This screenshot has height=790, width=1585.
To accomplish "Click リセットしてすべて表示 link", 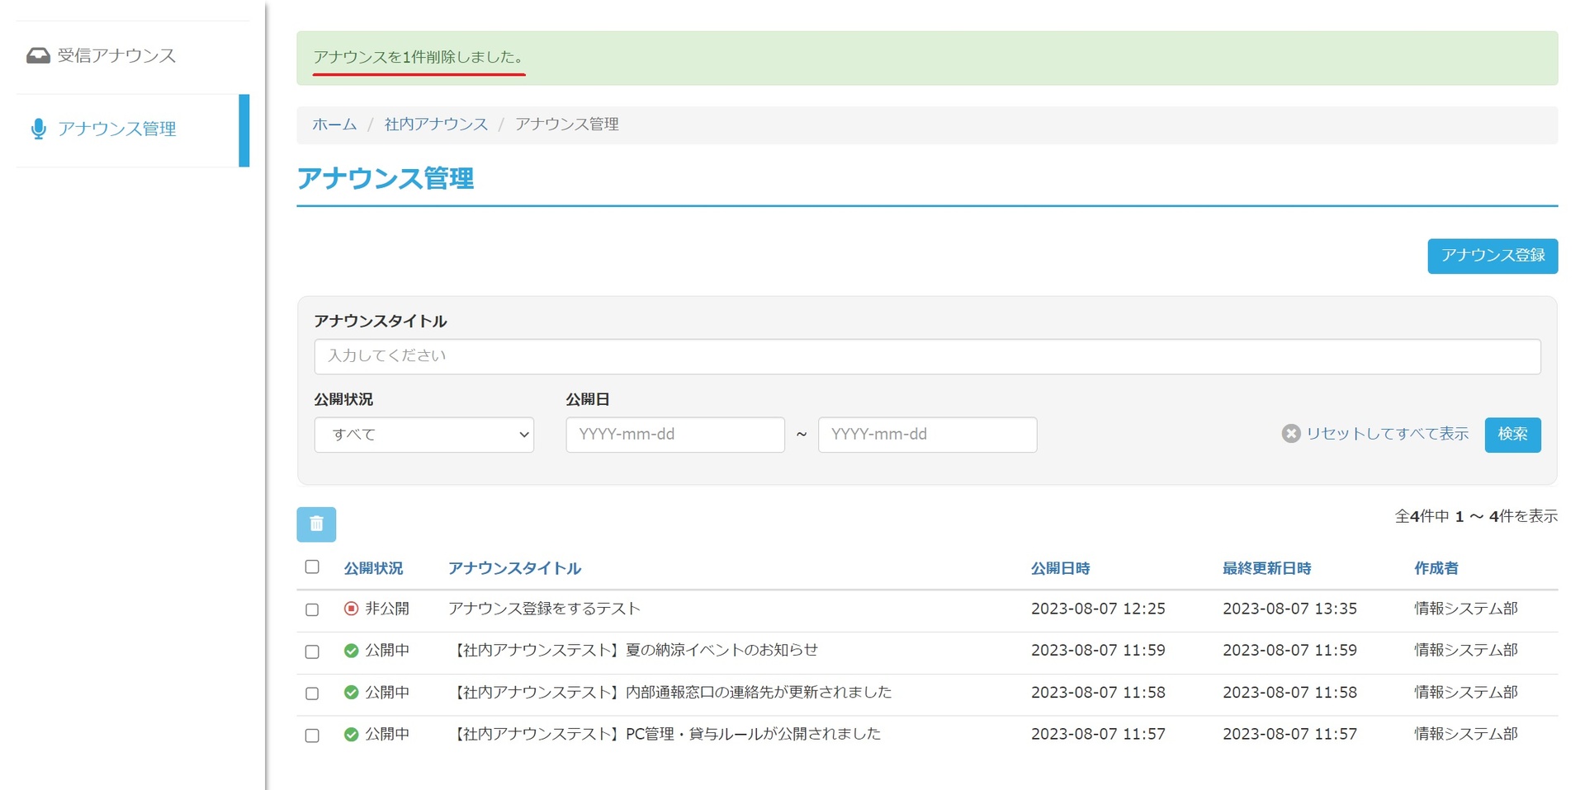I will (x=1387, y=434).
